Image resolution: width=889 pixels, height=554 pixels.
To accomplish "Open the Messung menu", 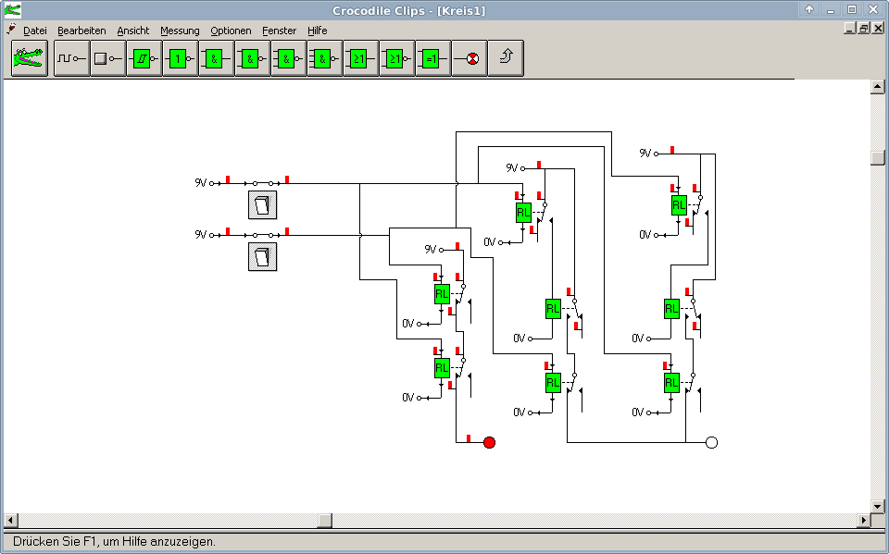I will [x=180, y=31].
